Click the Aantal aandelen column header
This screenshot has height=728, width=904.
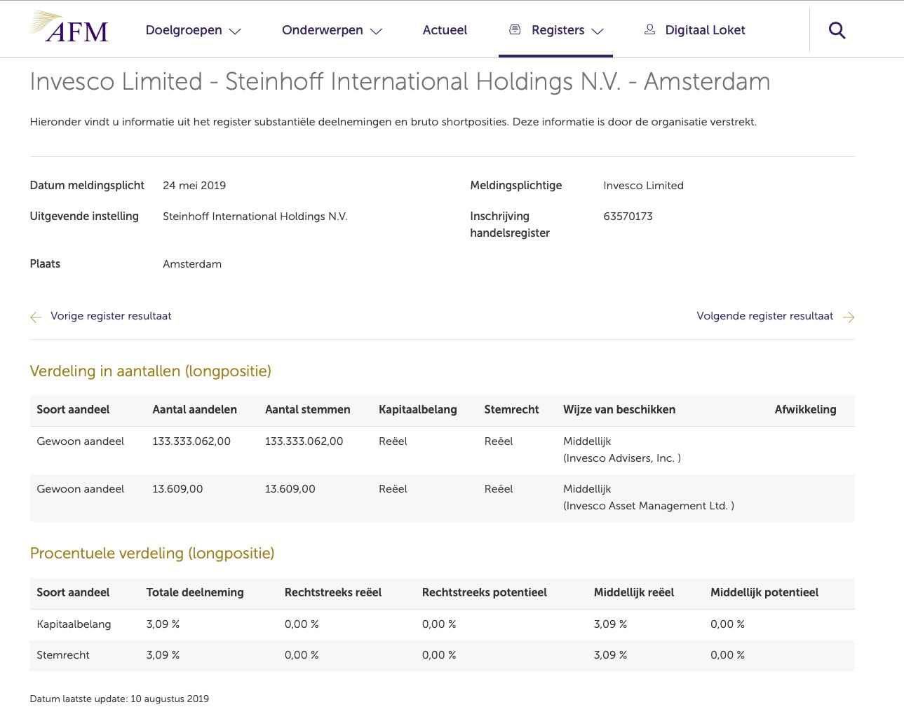tap(194, 410)
